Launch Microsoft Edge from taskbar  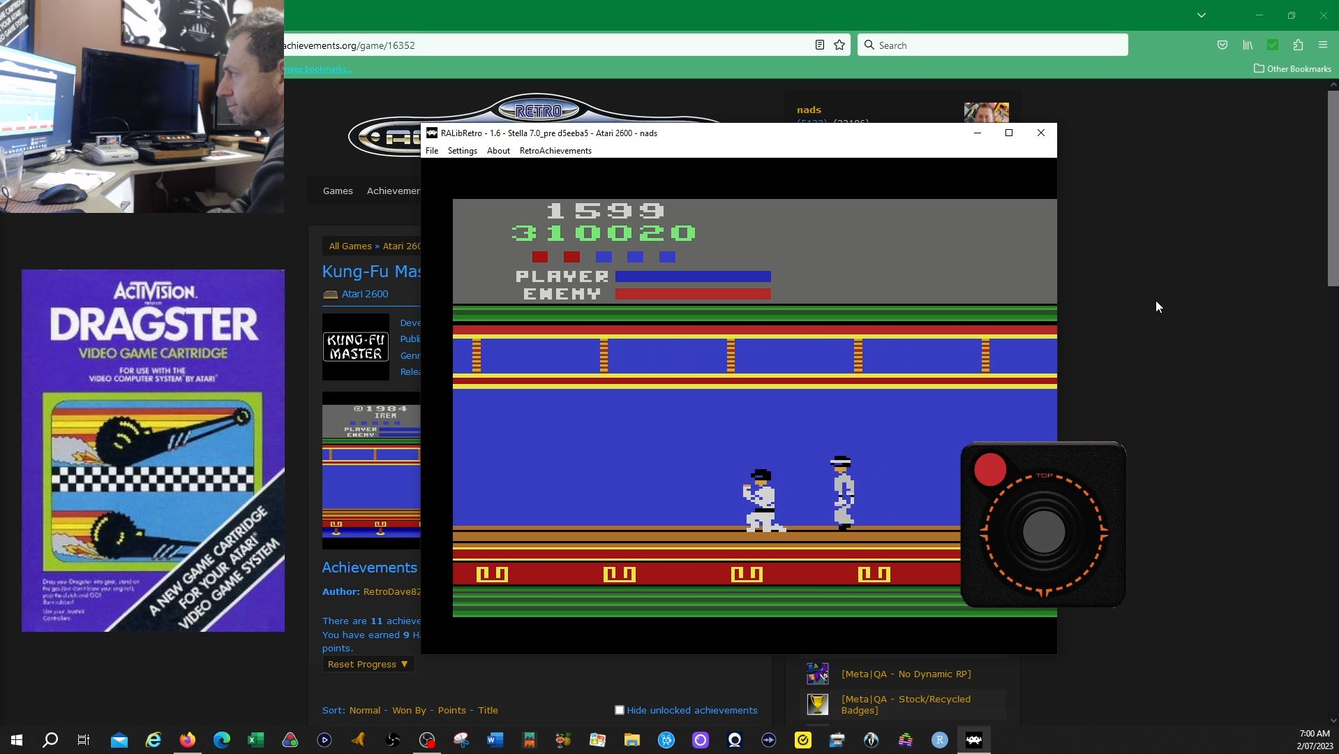point(222,740)
